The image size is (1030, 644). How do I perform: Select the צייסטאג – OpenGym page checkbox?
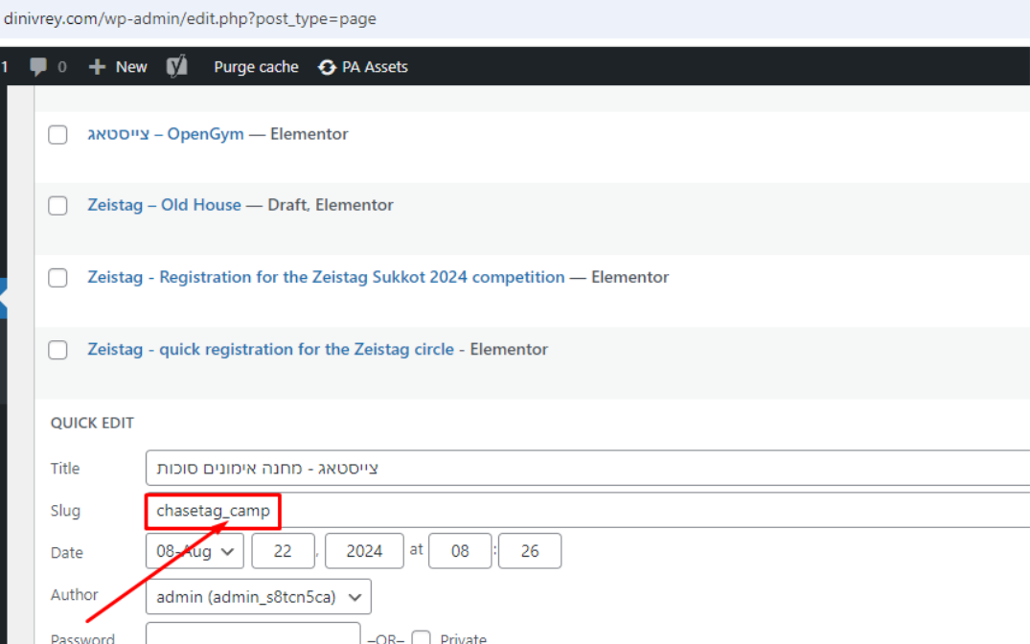[x=58, y=135]
